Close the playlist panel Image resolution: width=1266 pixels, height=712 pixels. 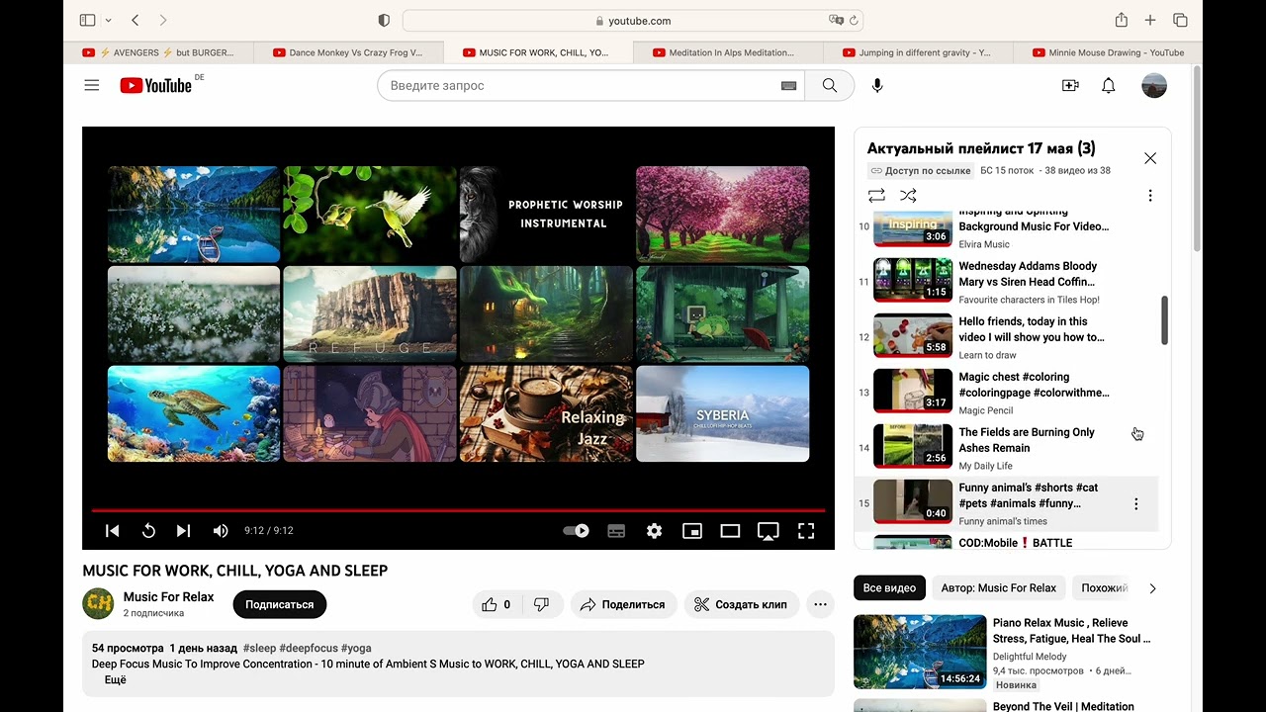[1150, 158]
